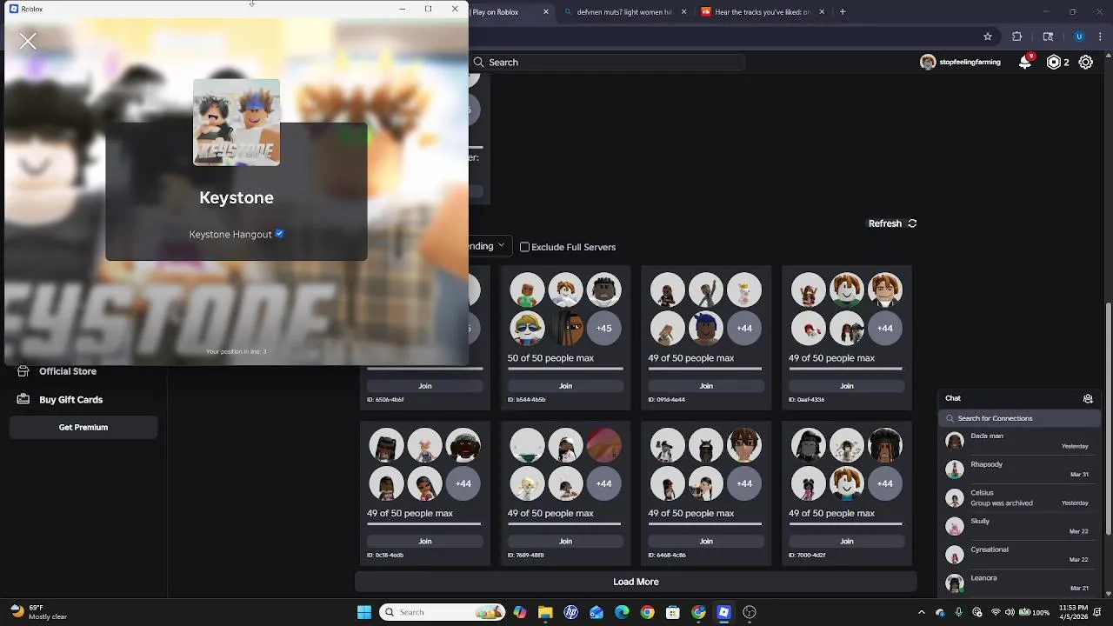Open the chat settings icon in Chat panel
This screenshot has width=1113, height=626.
[x=1088, y=398]
